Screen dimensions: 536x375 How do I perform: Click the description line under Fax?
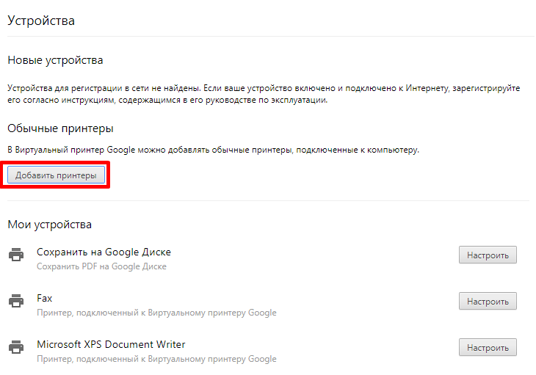(x=156, y=313)
